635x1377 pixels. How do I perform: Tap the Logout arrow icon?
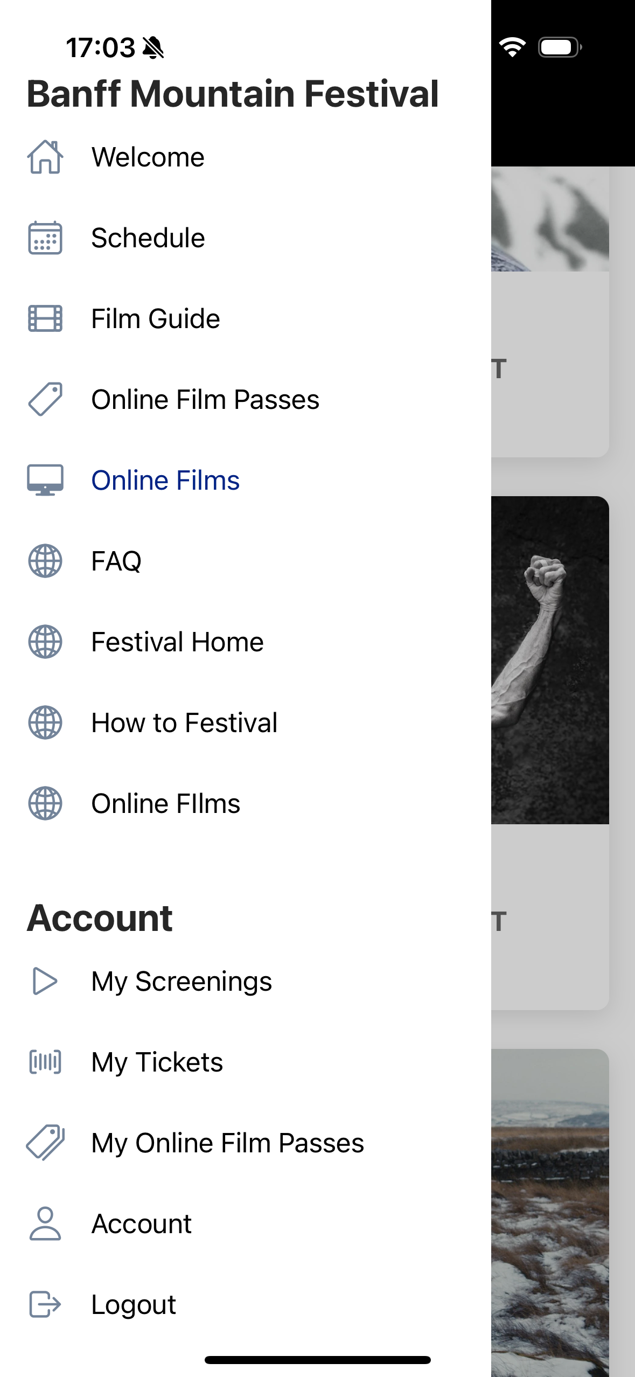(45, 1304)
